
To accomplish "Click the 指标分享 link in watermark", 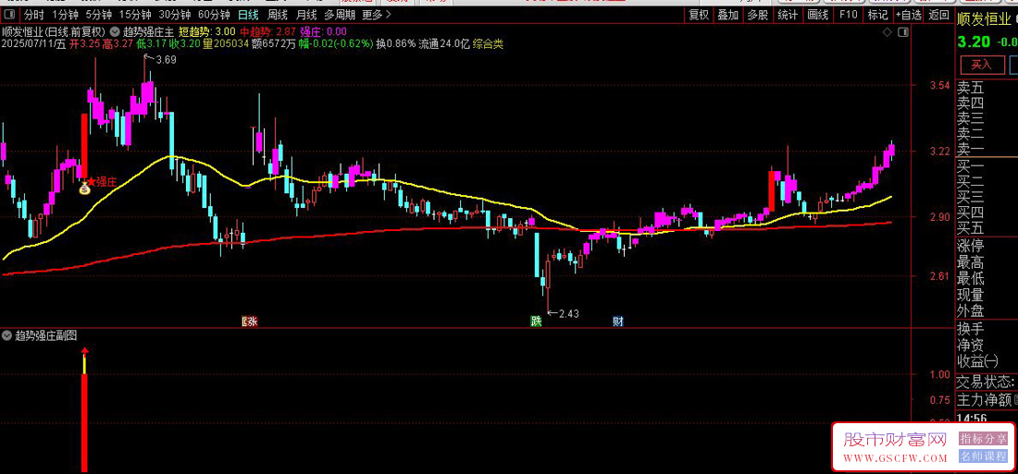I will pyautogui.click(x=983, y=441).
